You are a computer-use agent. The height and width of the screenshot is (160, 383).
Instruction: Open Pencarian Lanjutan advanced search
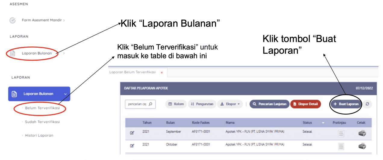coord(269,104)
